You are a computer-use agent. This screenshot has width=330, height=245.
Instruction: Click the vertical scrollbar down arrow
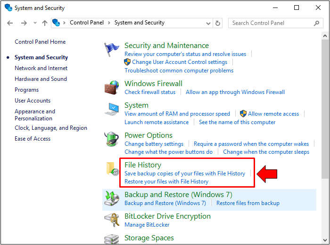(325, 240)
